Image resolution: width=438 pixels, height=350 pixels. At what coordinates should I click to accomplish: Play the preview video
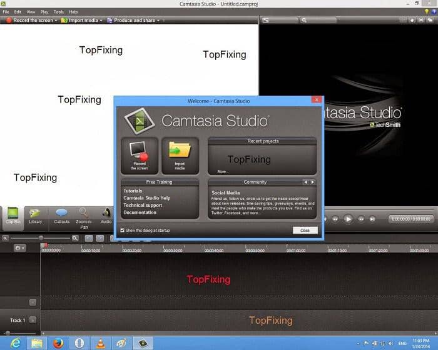point(348,219)
